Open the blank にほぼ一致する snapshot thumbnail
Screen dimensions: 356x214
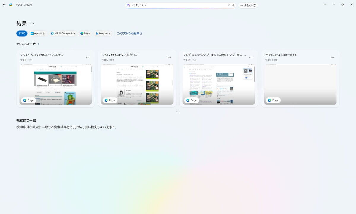(300, 85)
